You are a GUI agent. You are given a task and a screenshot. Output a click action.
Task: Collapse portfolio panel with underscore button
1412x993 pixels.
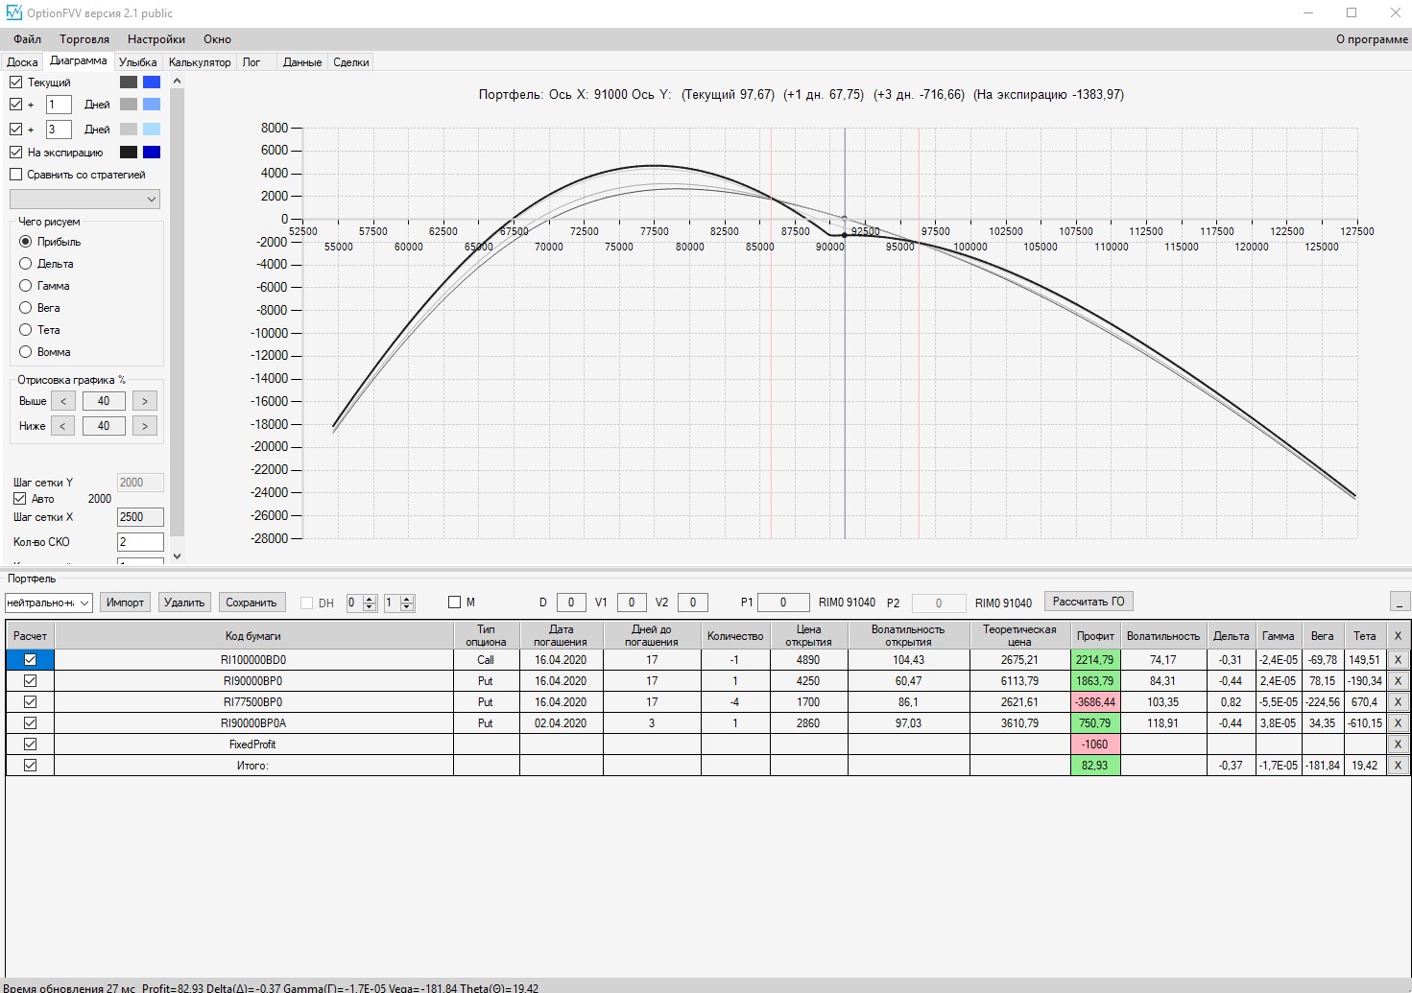(1400, 603)
